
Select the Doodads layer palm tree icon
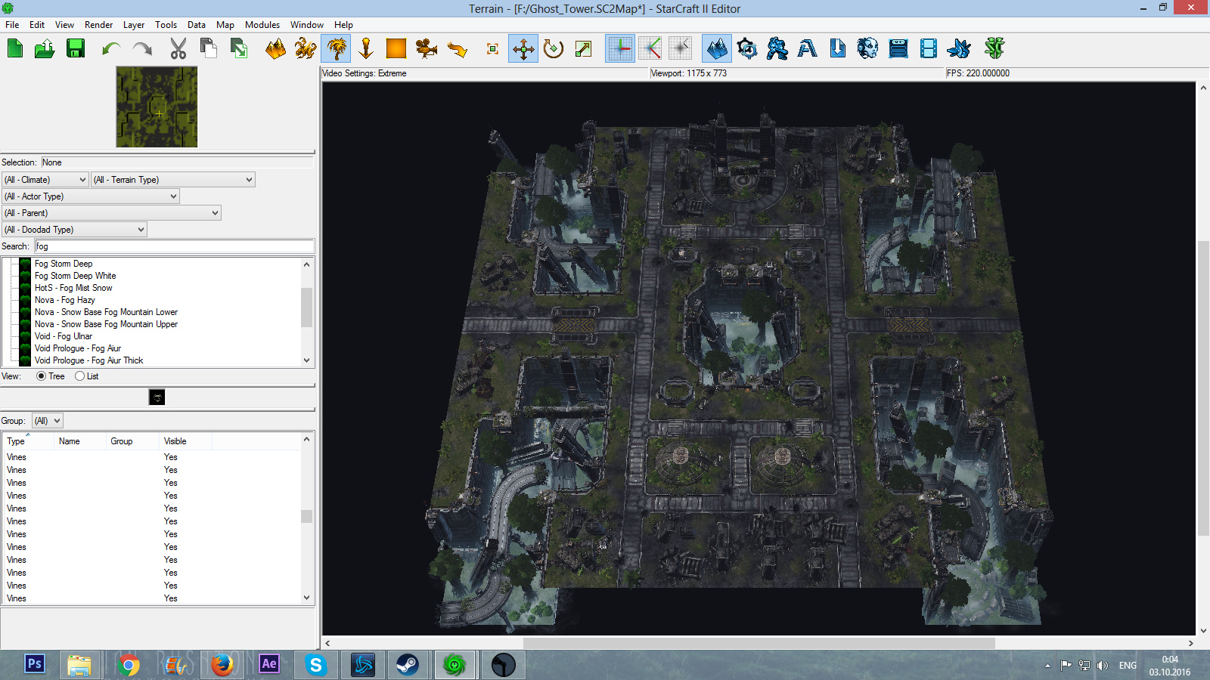(x=336, y=49)
